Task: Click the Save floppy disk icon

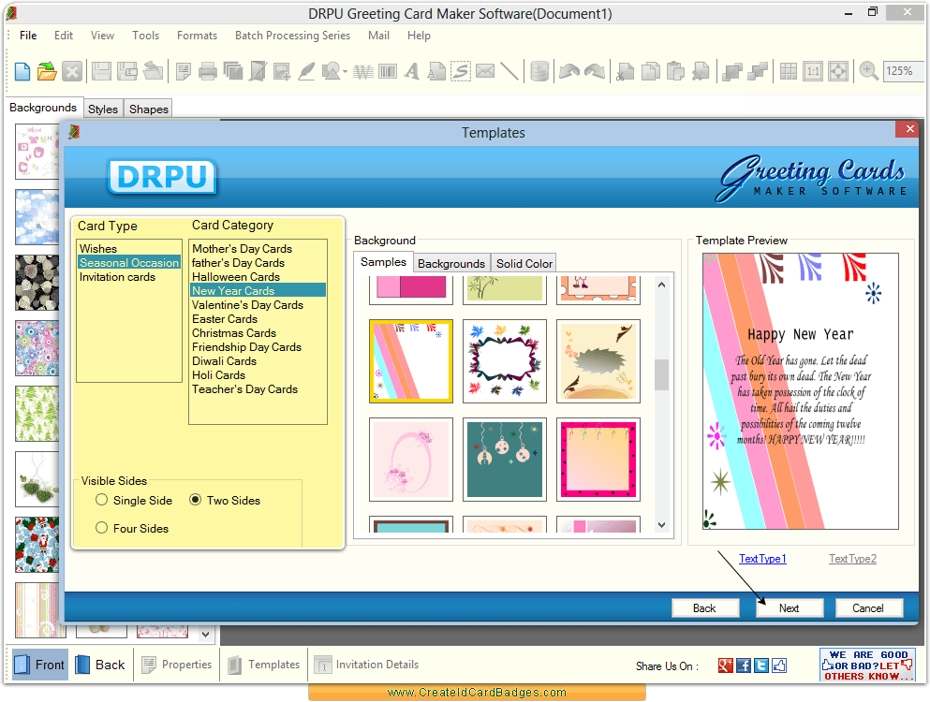Action: coord(101,72)
